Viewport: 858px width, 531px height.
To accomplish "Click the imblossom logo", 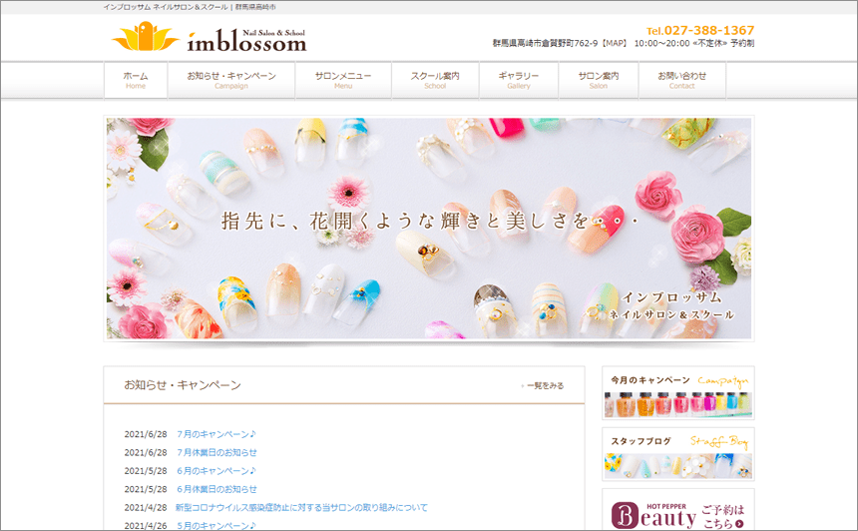I will click(210, 37).
